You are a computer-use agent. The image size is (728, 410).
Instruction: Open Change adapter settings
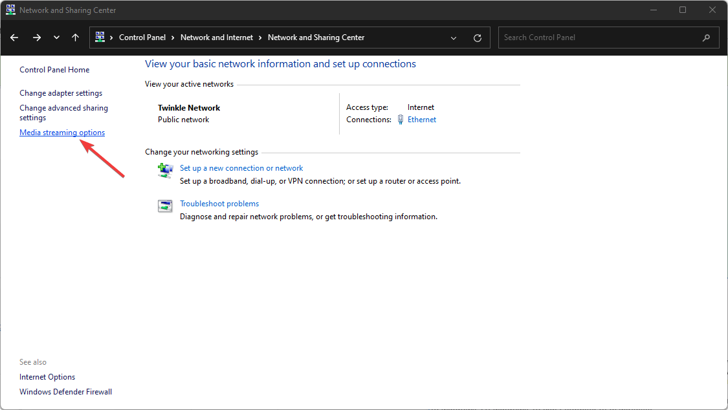point(61,93)
